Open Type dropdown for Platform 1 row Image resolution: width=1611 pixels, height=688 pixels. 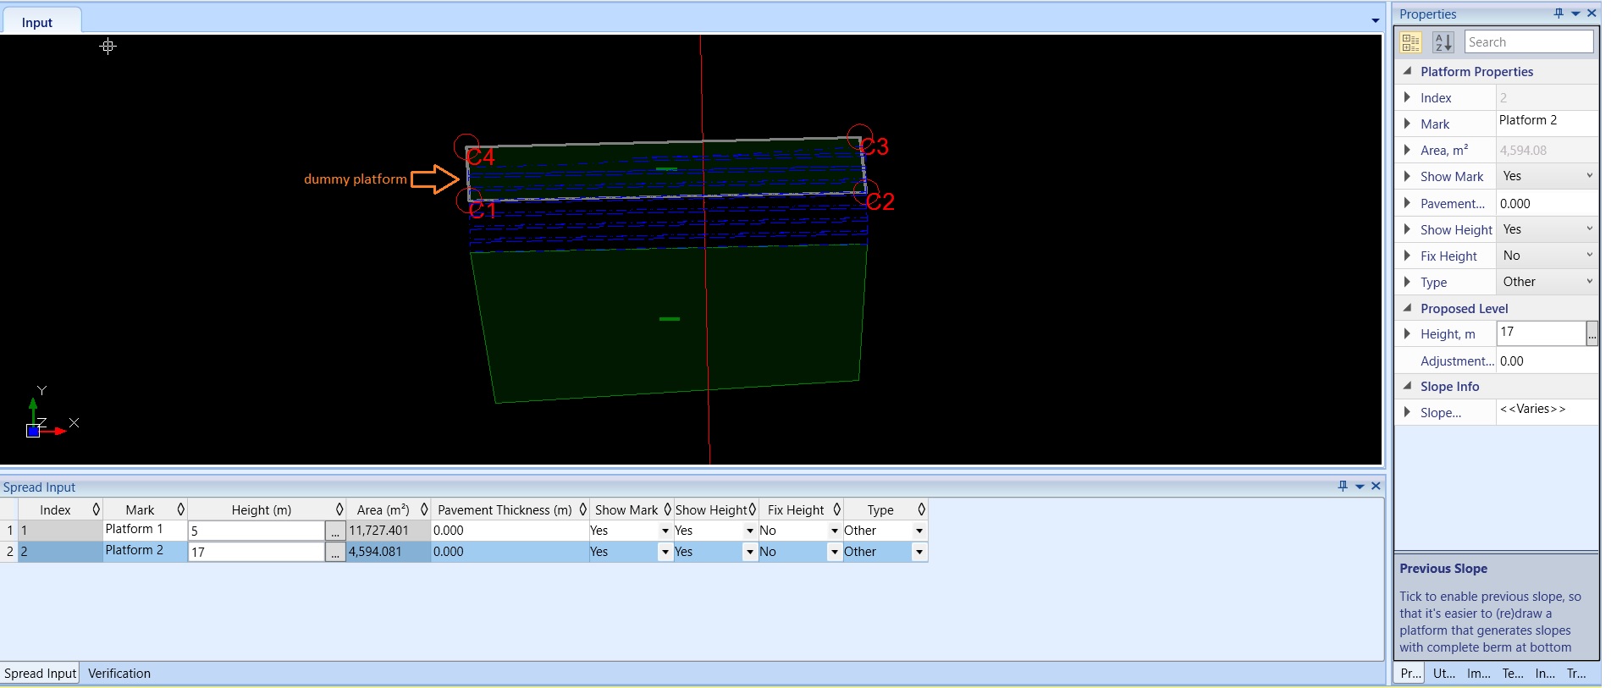919,531
